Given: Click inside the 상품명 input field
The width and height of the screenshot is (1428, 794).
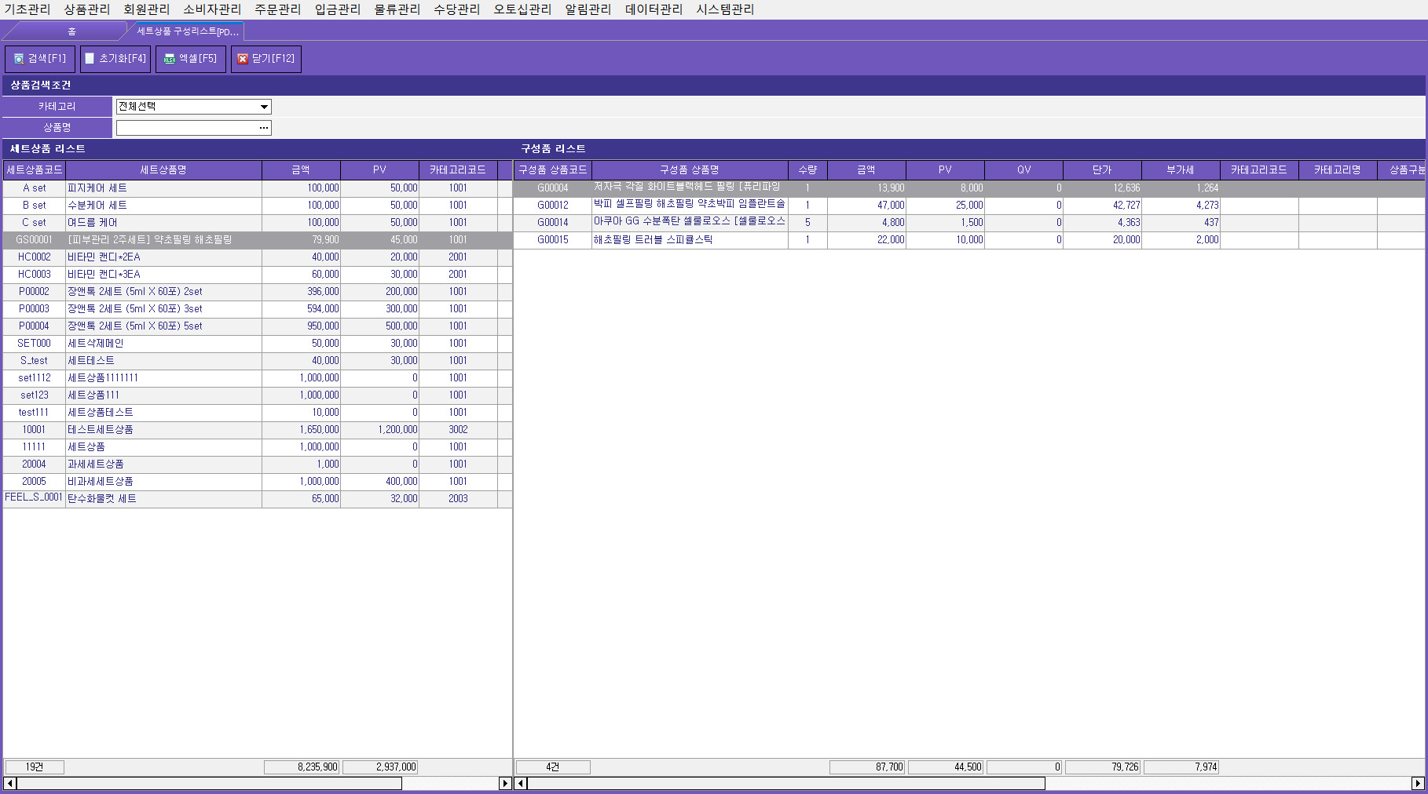Looking at the screenshot, I should tap(186, 128).
